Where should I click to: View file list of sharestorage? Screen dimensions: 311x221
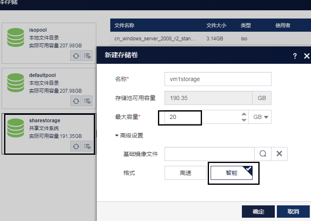tap(87, 147)
